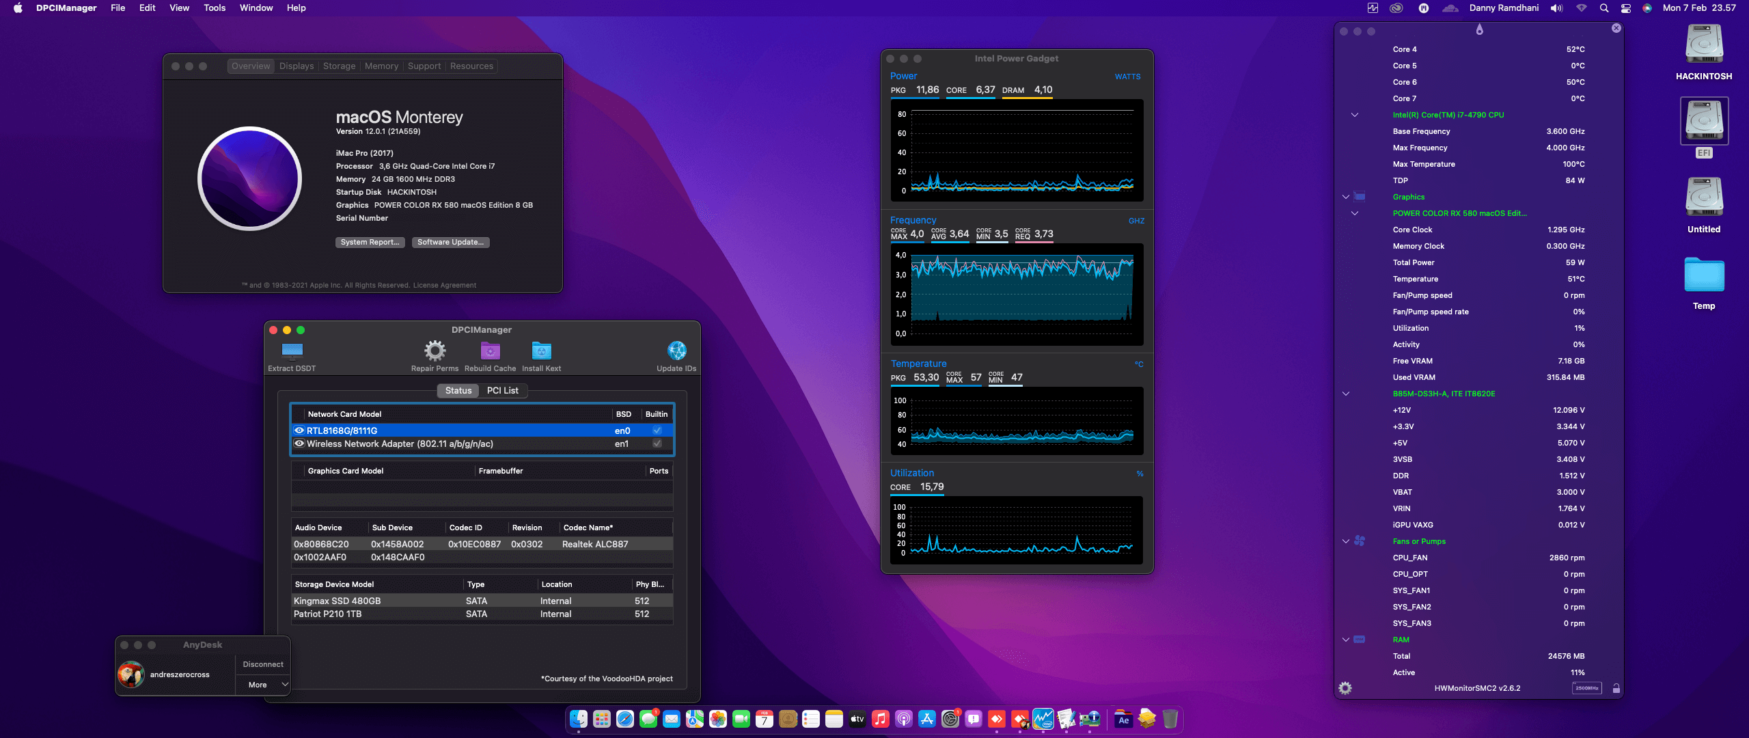The image size is (1749, 738).
Task: Toggle eye icon for Wireless Network Adapter
Action: (299, 443)
